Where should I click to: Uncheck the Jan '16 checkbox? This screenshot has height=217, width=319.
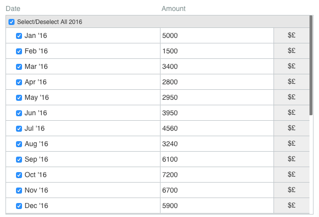pos(19,36)
